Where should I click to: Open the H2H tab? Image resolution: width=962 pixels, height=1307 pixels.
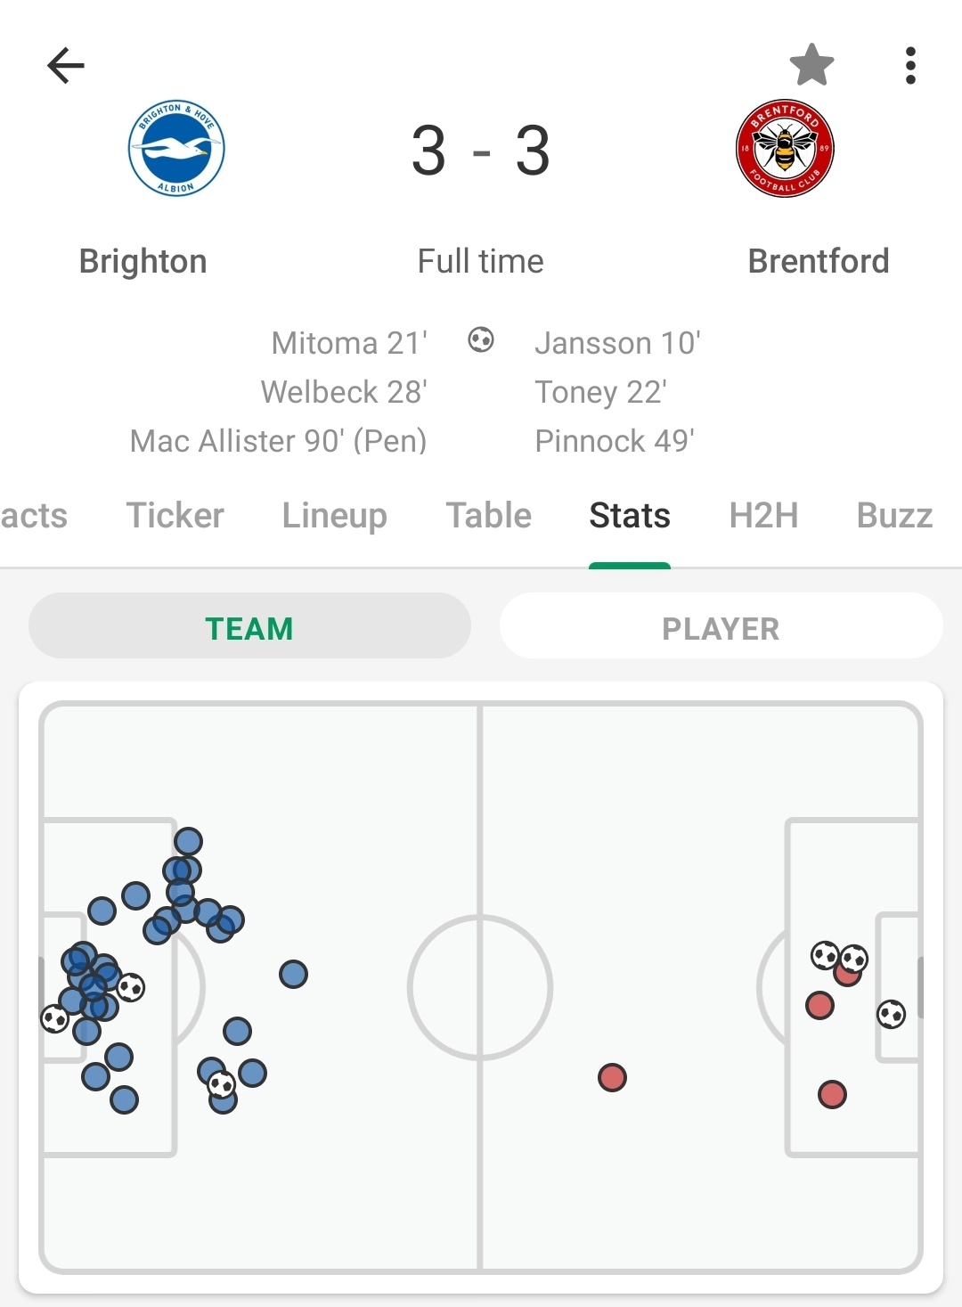763,515
